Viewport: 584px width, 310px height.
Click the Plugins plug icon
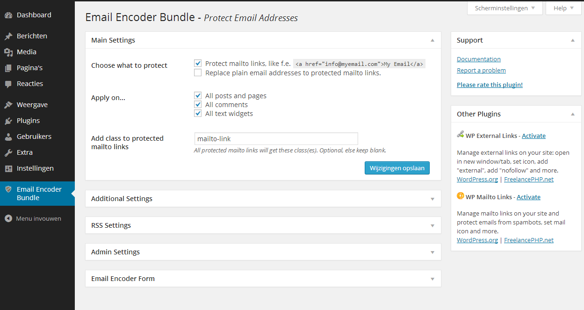click(8, 121)
